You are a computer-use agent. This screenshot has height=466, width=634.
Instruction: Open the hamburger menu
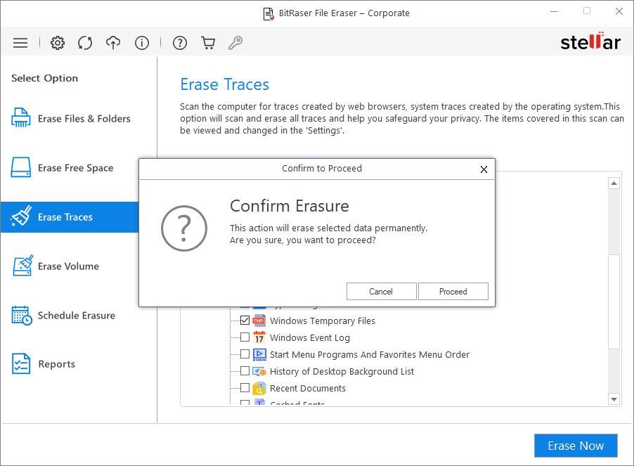point(20,43)
